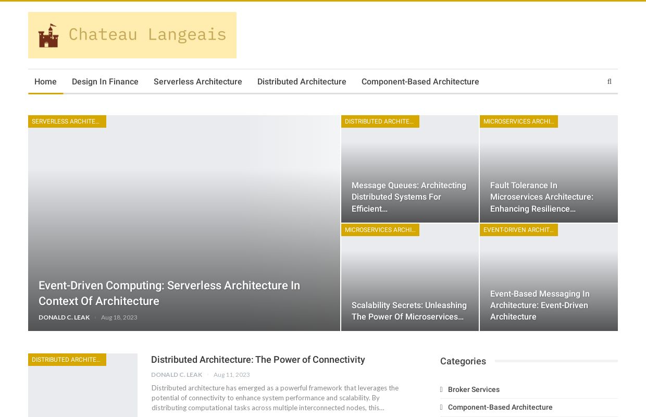
Task: Click the Distributed Archite… tag on the list post thumbnail
Action: (67, 360)
